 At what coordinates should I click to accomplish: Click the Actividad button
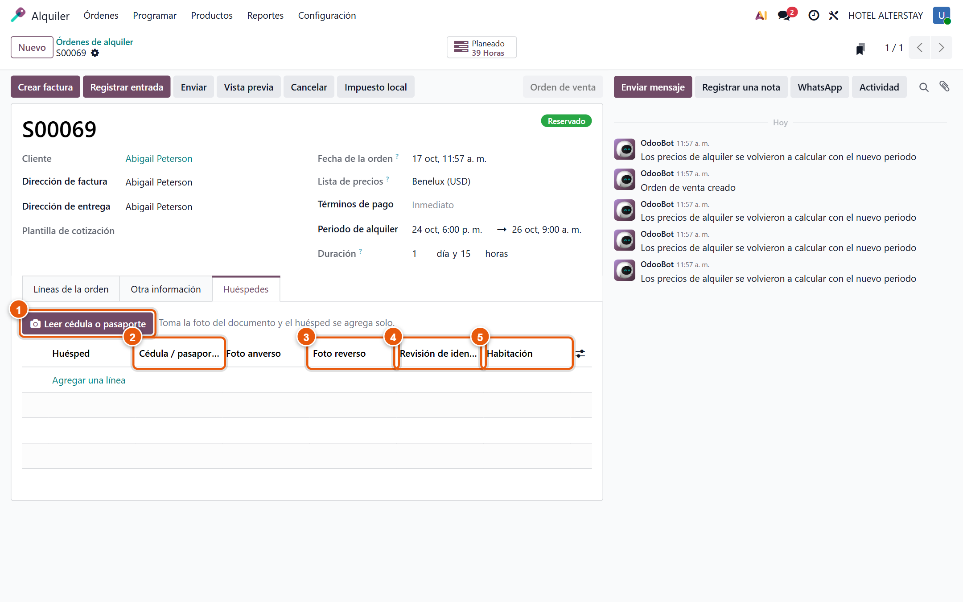click(x=879, y=87)
